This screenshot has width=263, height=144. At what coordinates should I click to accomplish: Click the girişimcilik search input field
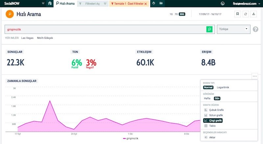click(105, 29)
